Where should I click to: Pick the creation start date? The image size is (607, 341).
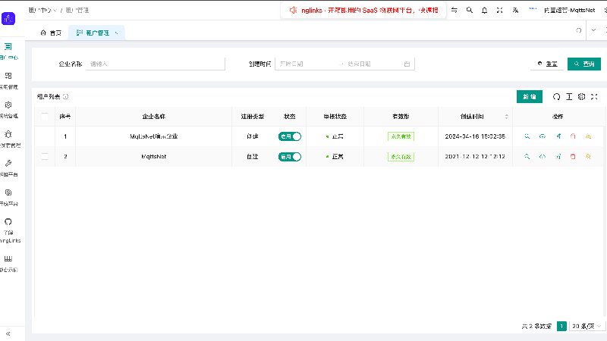tap(307, 64)
